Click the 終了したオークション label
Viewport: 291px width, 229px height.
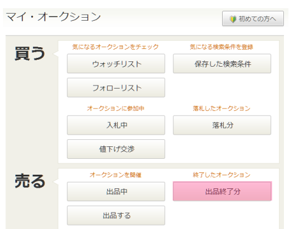221,175
